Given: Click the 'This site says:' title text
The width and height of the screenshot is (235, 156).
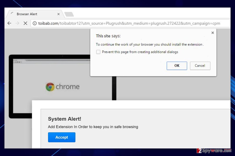Looking at the screenshot, I should (x=108, y=36).
